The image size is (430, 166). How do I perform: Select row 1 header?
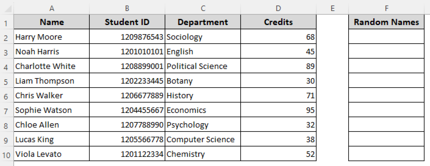coord(6,22)
